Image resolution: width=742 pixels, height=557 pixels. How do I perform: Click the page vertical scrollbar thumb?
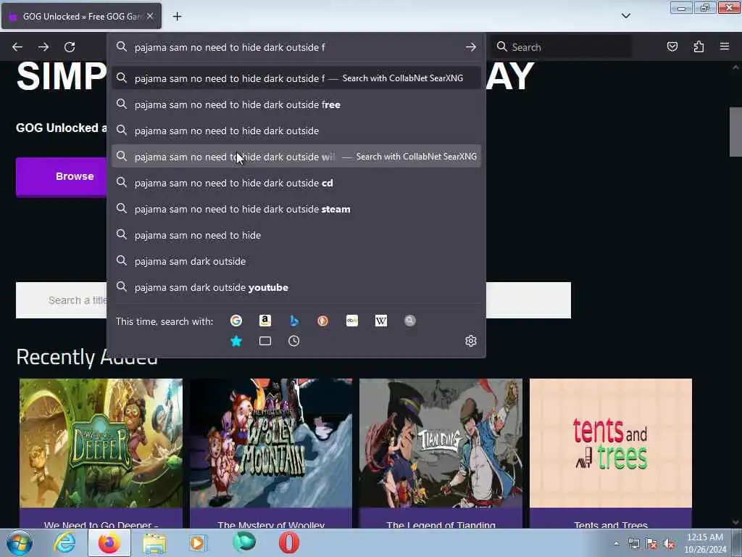(x=735, y=132)
